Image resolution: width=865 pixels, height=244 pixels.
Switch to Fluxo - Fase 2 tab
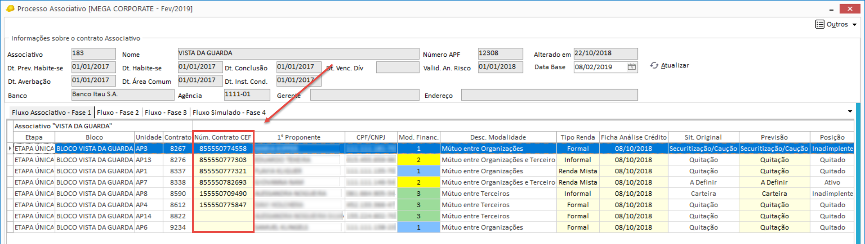click(x=118, y=113)
